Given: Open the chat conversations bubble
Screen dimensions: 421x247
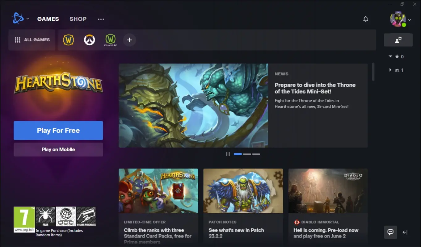Looking at the screenshot, I should pos(390,232).
